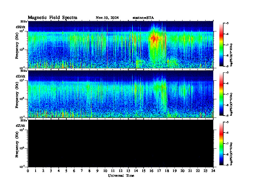The height and width of the screenshot is (196, 254).
Task: Click hour tick "22" on the time axis
Action: coord(198,171)
